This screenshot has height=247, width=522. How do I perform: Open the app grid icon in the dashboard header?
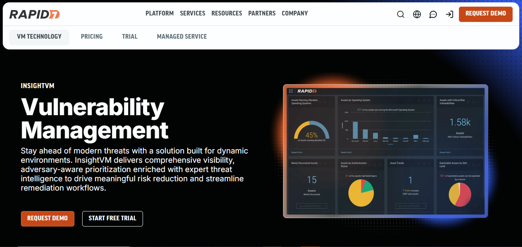click(291, 90)
